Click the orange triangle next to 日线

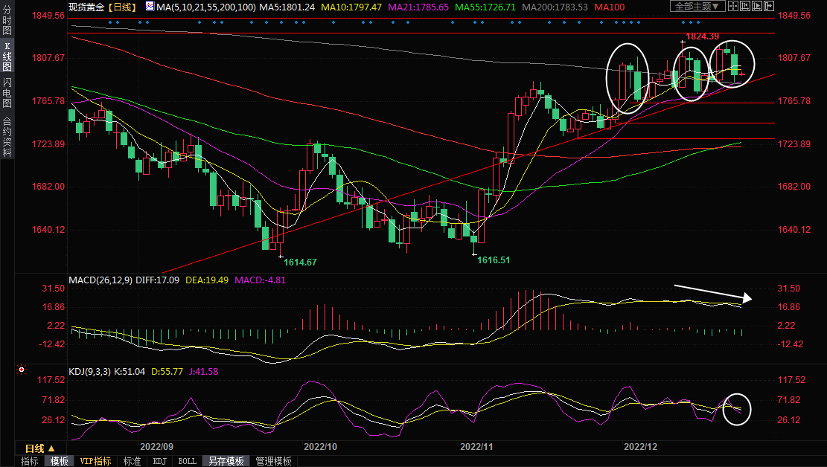51,449
